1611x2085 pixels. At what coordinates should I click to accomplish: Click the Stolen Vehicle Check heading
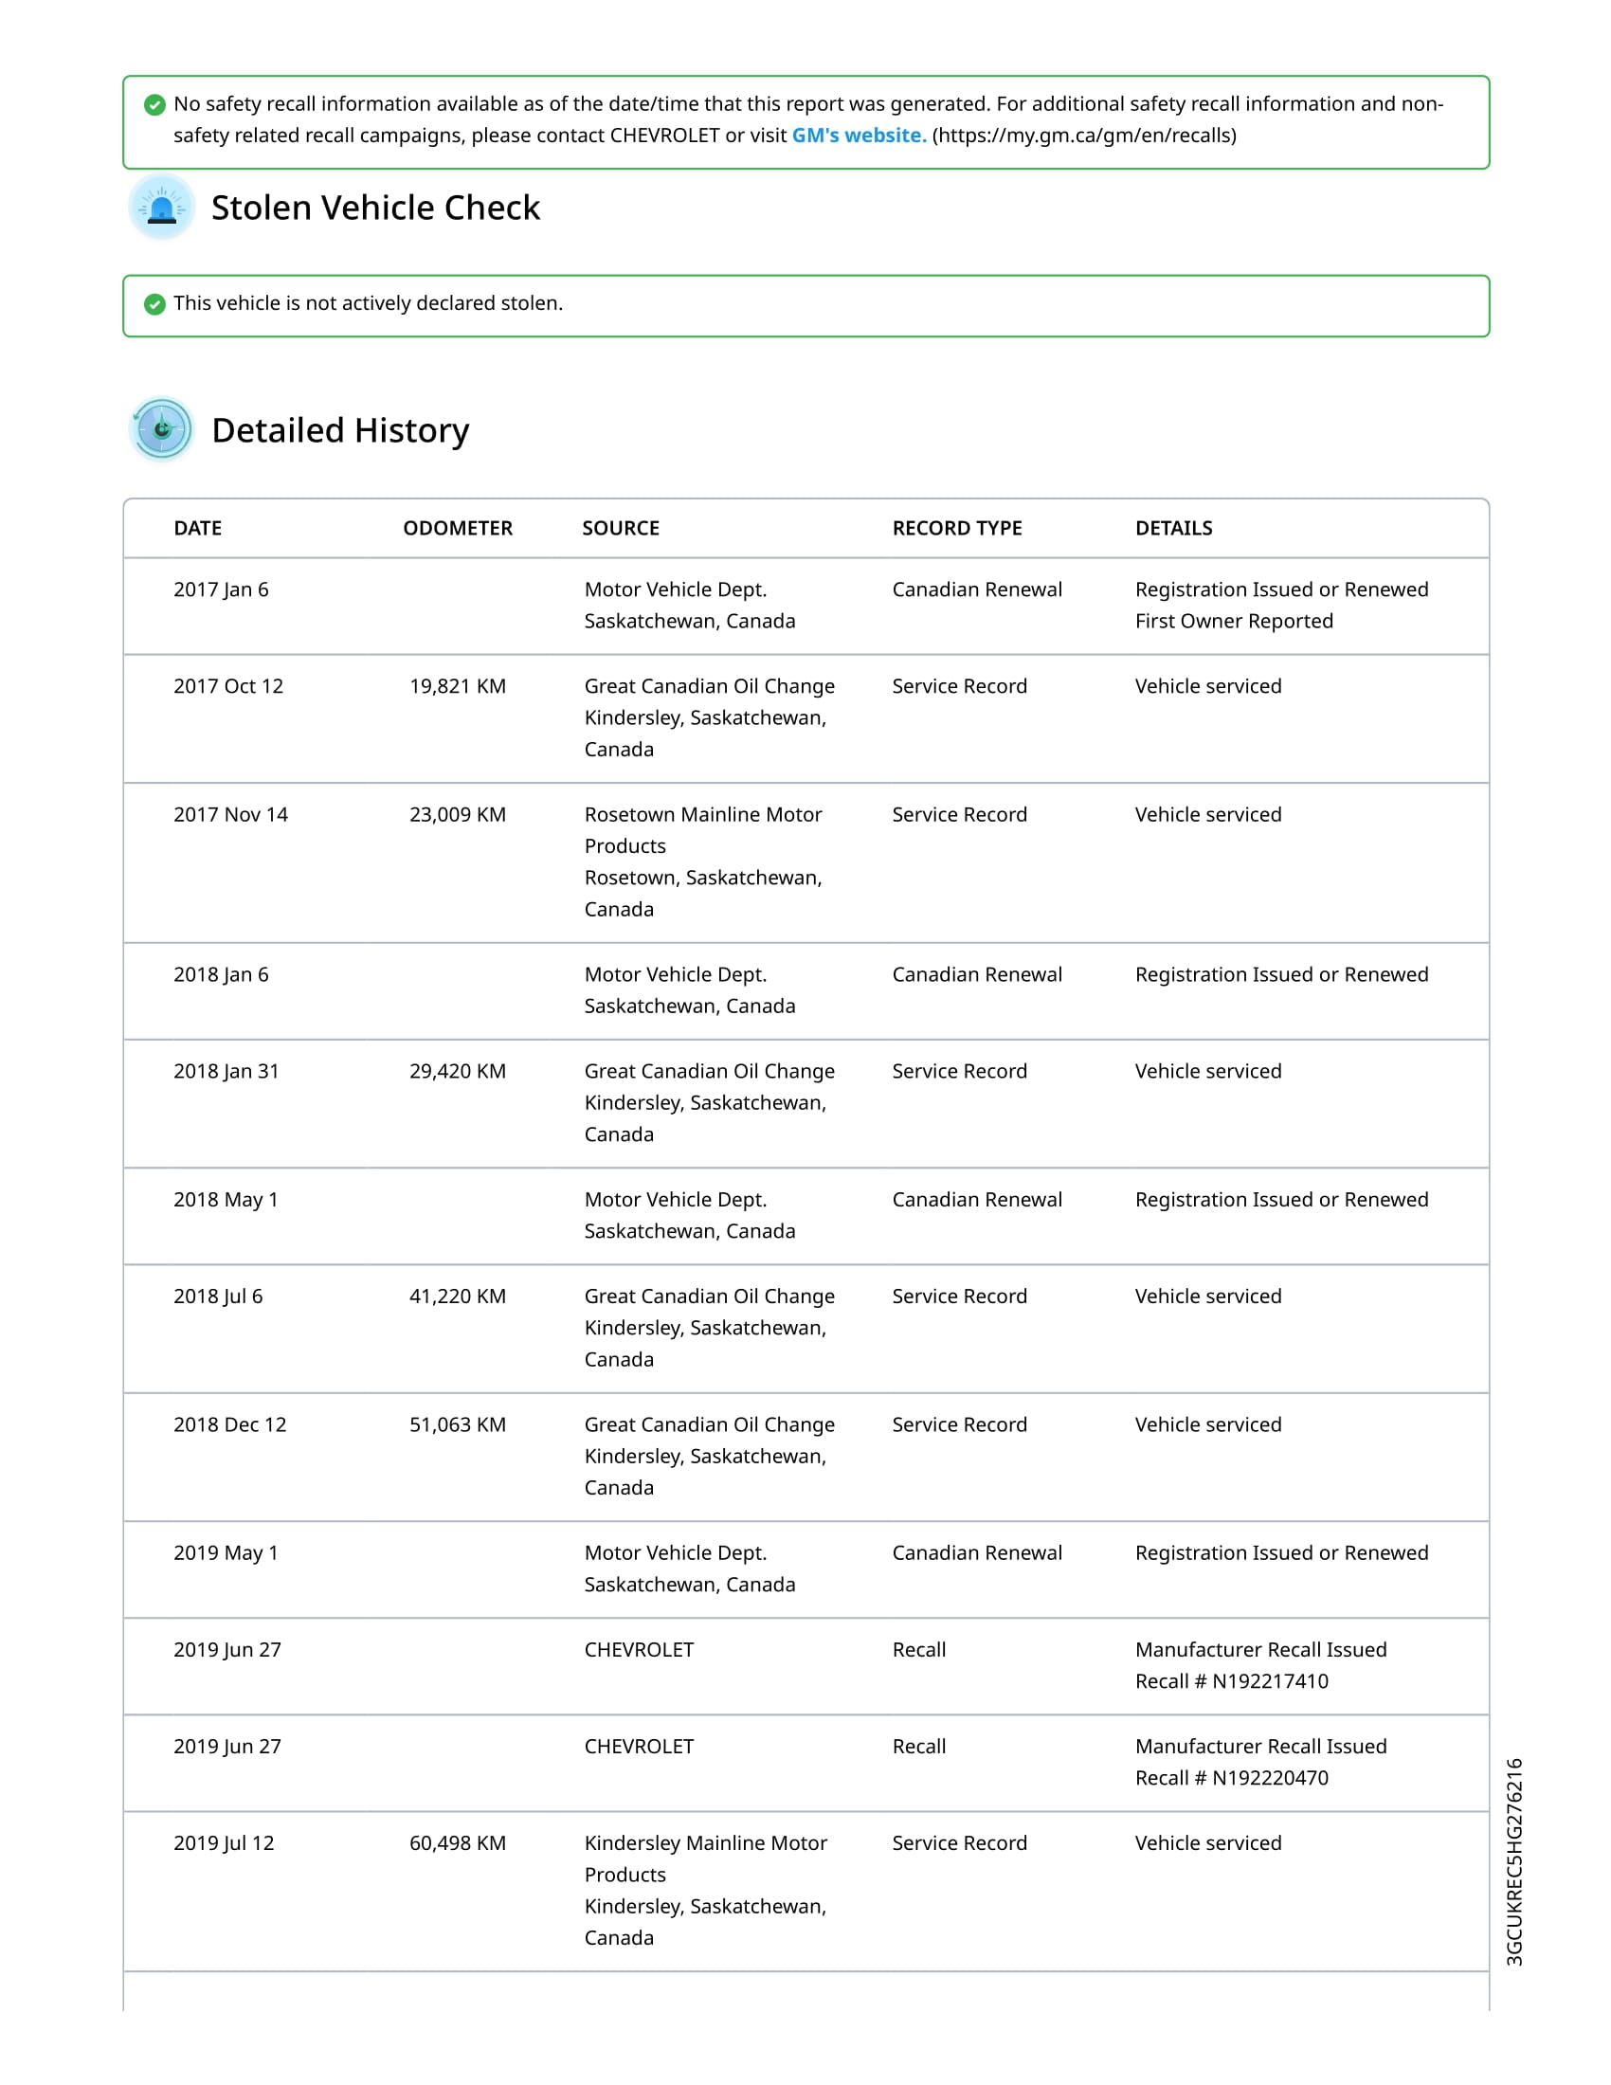point(375,208)
